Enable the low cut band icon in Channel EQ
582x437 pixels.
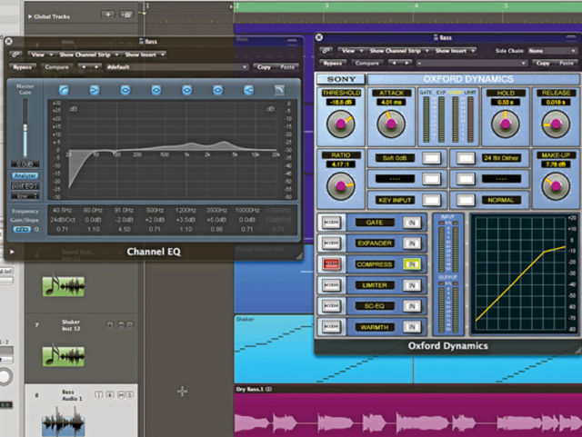click(x=64, y=90)
